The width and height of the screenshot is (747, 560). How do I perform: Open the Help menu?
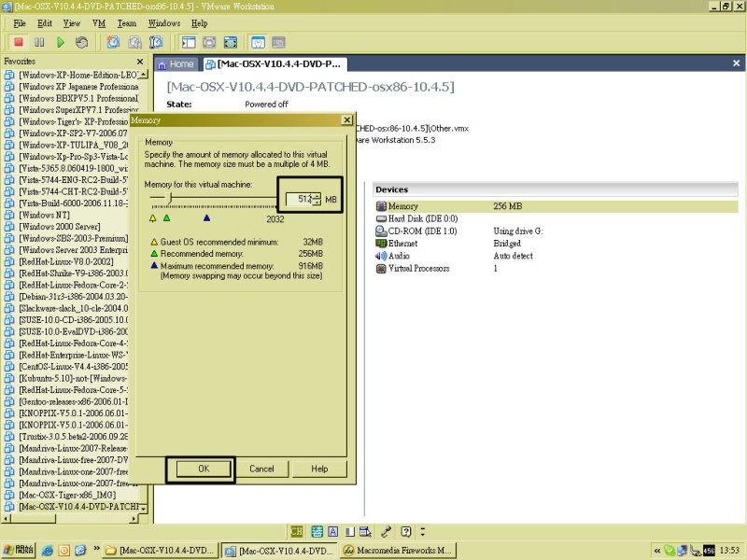pyautogui.click(x=199, y=23)
